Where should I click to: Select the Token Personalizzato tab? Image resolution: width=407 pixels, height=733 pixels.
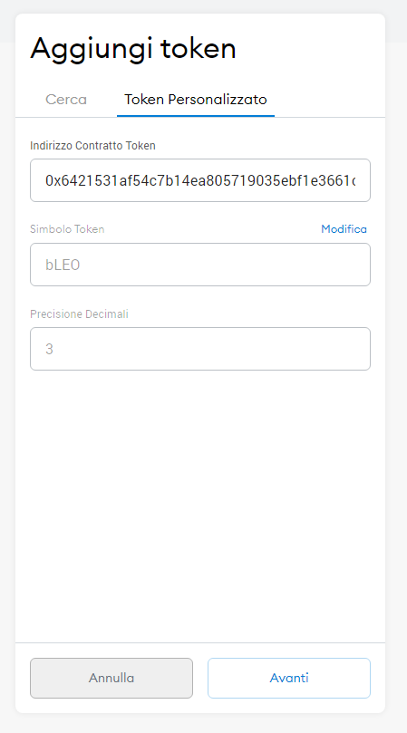click(x=196, y=100)
